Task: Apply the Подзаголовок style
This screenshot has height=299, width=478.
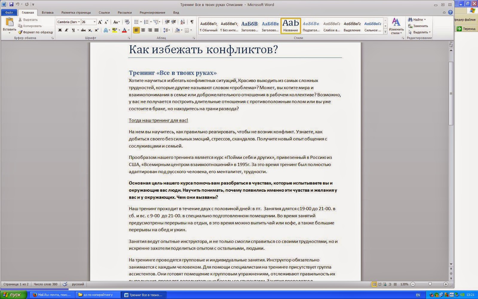Action: (311, 26)
